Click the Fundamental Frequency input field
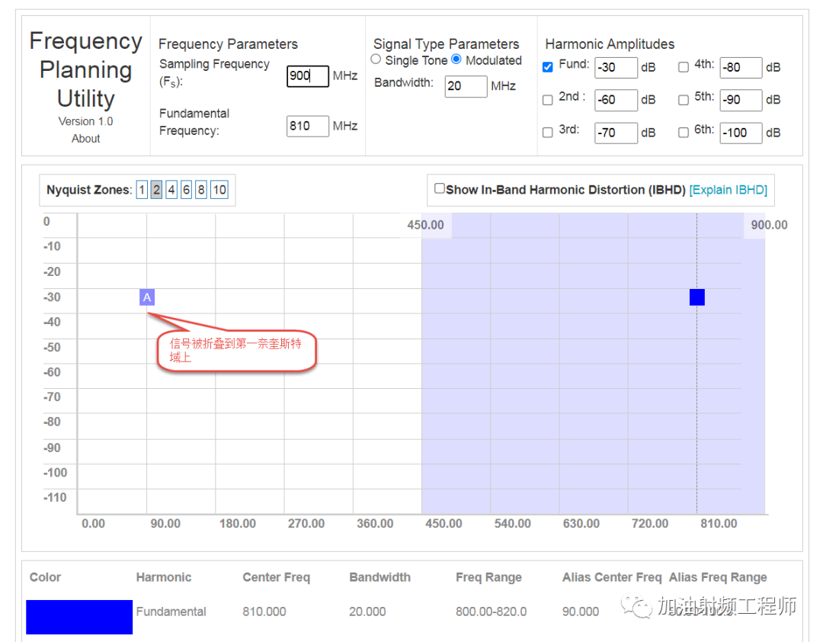 [308, 126]
